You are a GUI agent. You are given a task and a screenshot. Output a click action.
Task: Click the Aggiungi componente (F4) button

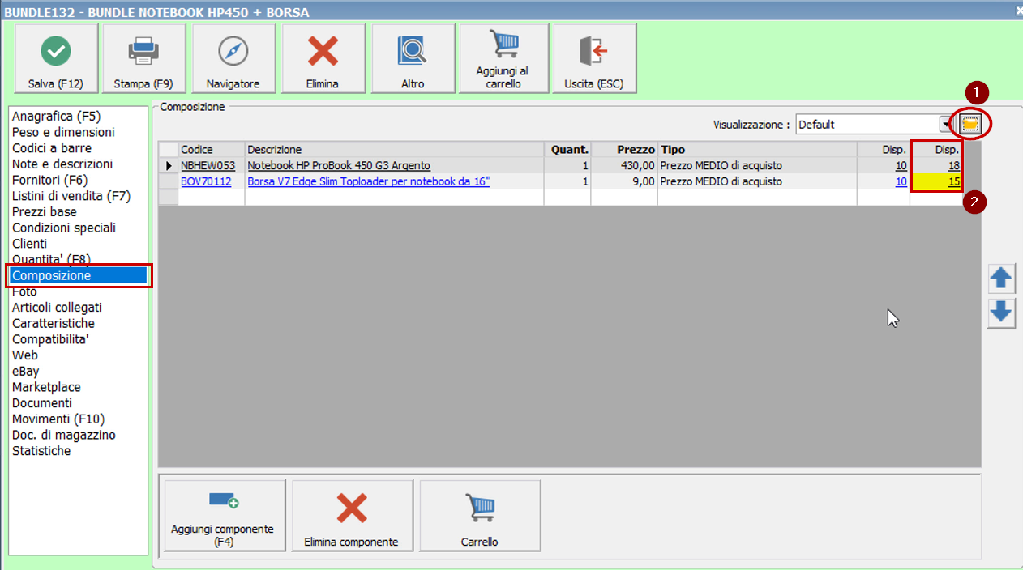223,516
